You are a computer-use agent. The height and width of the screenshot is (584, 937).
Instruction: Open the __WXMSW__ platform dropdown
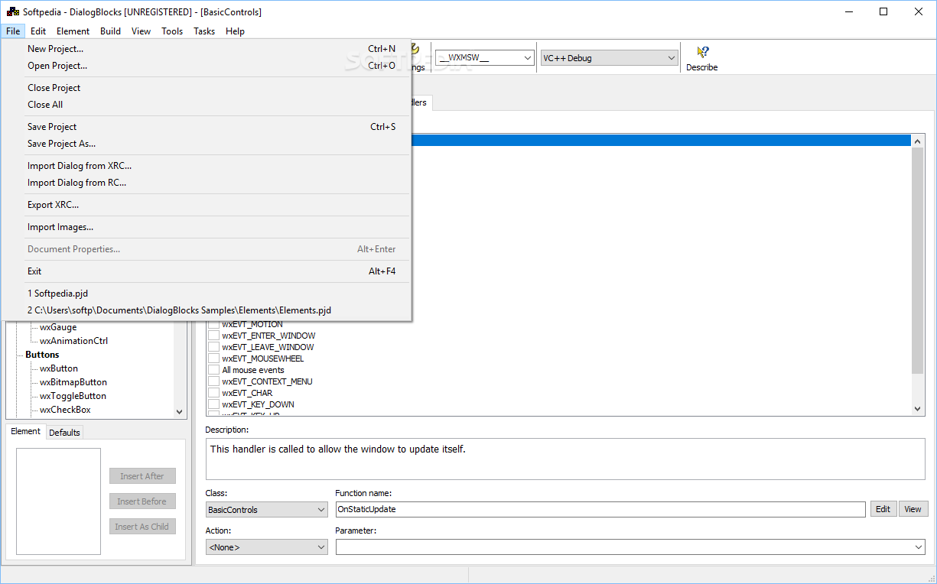click(485, 58)
